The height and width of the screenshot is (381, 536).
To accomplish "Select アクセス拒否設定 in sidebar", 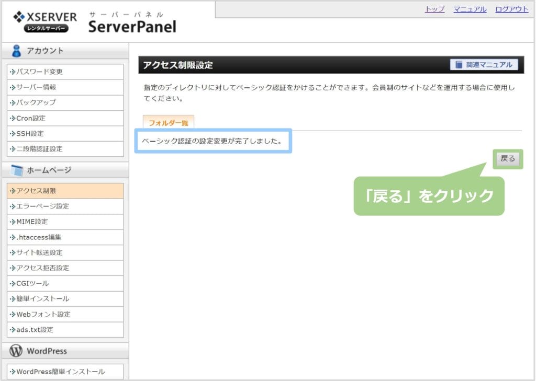I will (43, 268).
